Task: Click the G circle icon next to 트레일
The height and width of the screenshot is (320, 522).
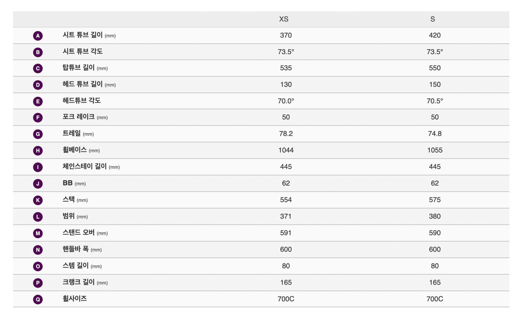Action: pyautogui.click(x=38, y=134)
